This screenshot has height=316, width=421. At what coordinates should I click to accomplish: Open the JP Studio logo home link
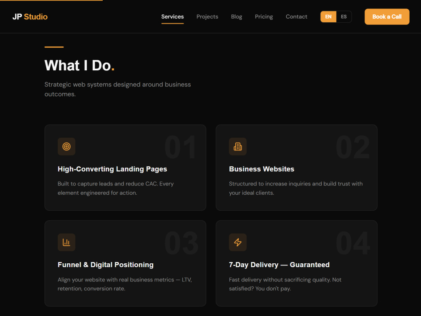pos(30,17)
